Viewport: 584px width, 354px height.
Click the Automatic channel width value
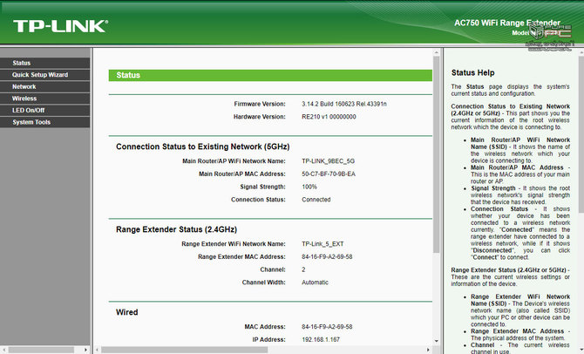(x=315, y=283)
